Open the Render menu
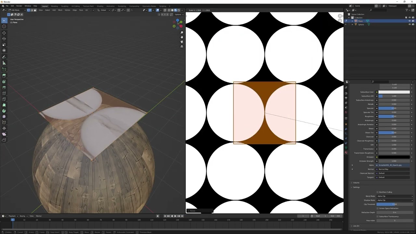Screen dimensions: 416x234 tap(19, 6)
